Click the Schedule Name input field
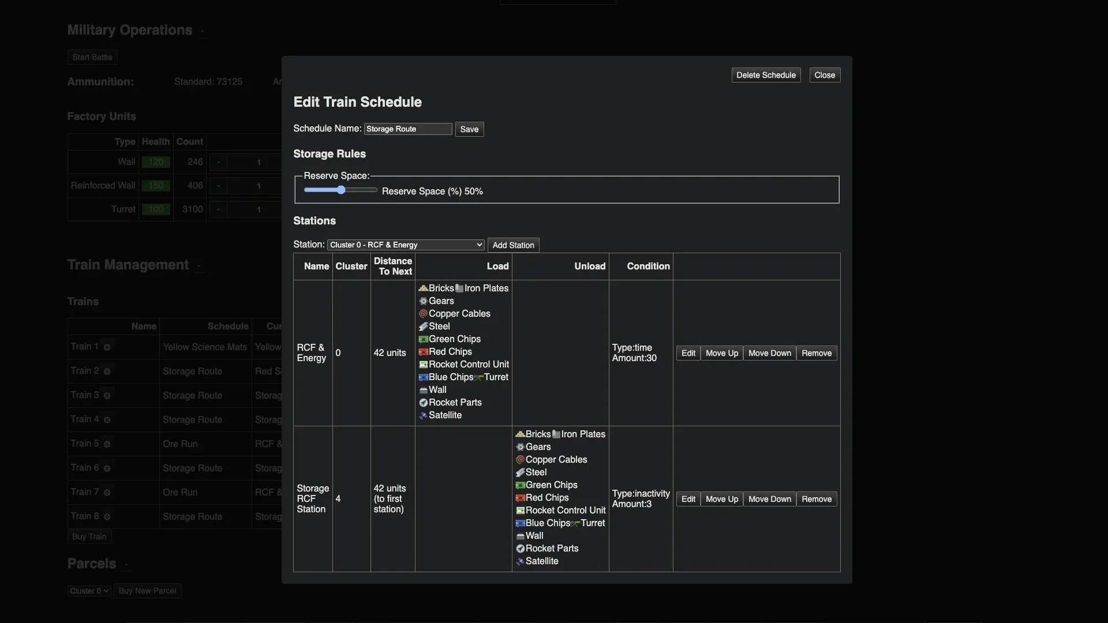The height and width of the screenshot is (623, 1108). coord(407,129)
